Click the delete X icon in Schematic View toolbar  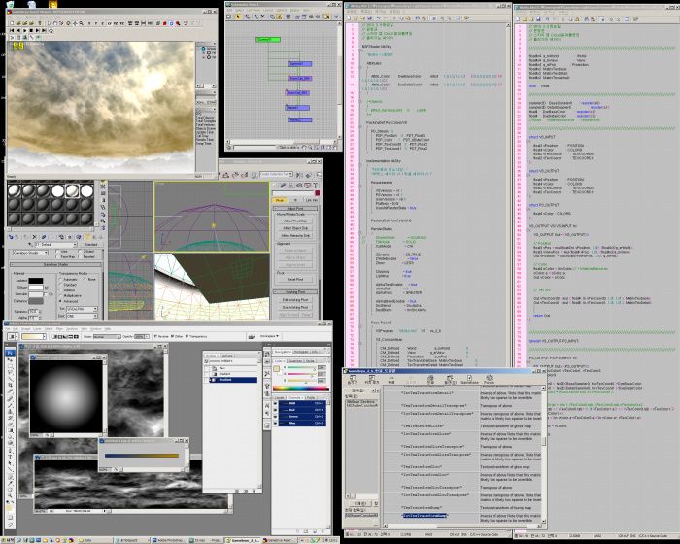click(x=263, y=17)
